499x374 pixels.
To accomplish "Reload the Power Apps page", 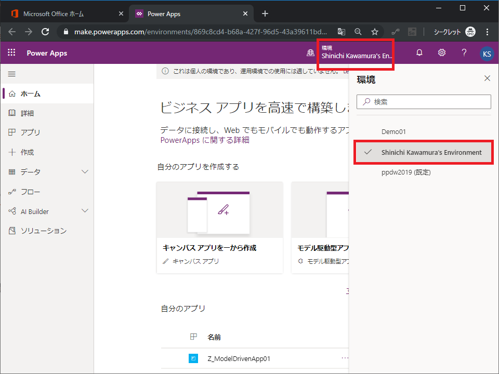I will 46,32.
